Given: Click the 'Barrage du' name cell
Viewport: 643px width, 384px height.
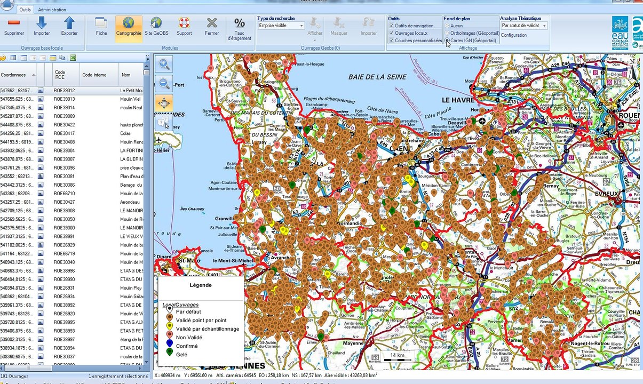Looking at the screenshot, I should [x=131, y=185].
